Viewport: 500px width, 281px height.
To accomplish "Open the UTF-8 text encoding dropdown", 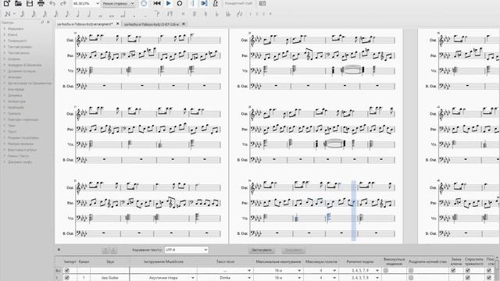I will tap(187, 250).
